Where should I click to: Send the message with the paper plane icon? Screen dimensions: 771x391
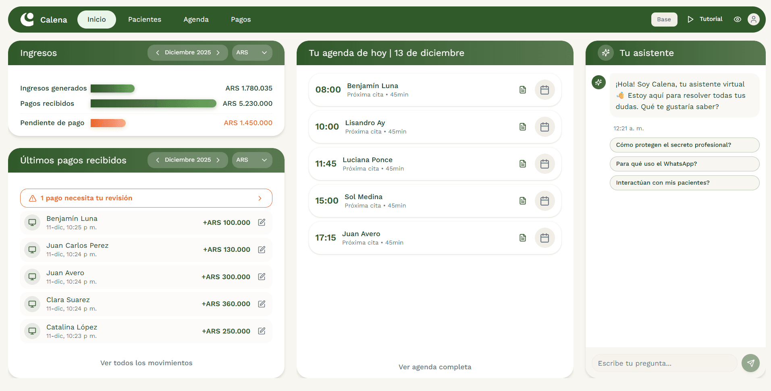coord(750,363)
